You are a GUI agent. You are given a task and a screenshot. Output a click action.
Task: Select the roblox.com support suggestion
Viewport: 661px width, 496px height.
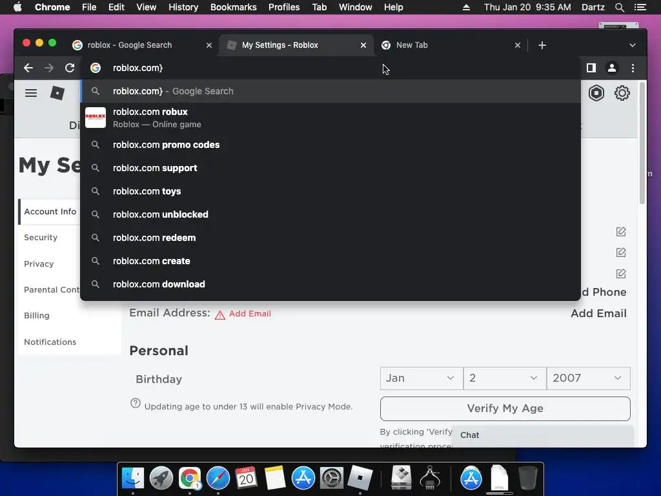coord(330,168)
